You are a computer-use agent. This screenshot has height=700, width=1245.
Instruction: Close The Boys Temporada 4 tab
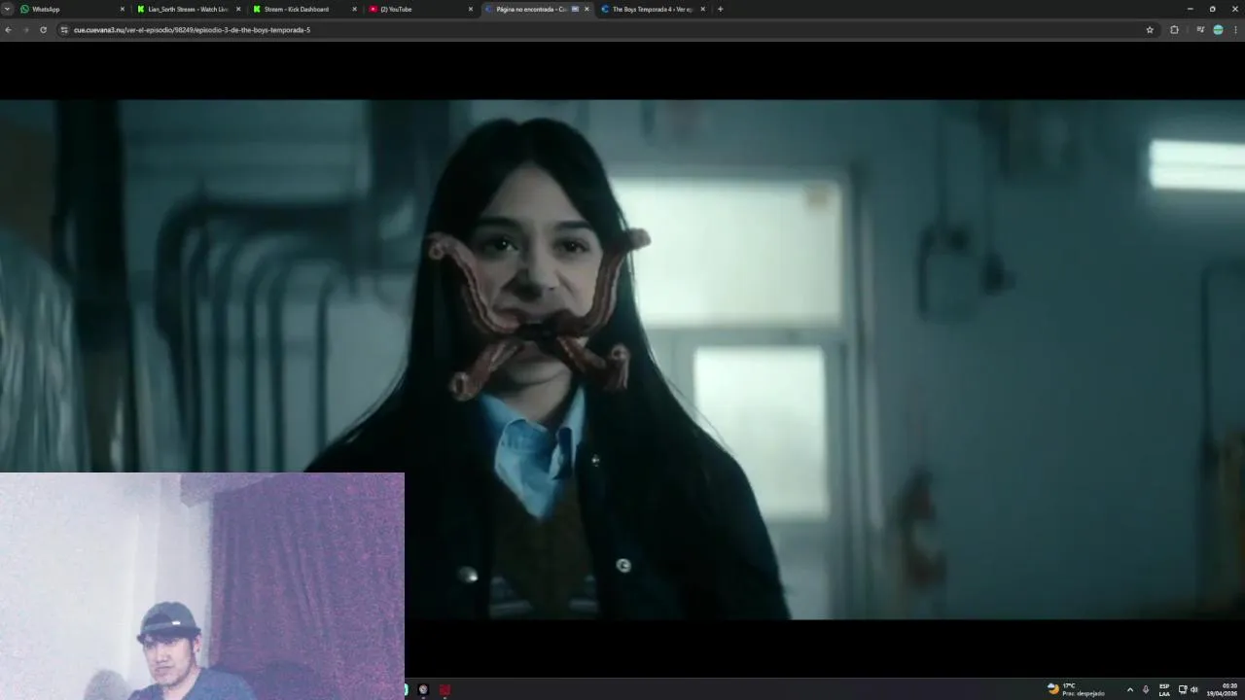pos(702,9)
